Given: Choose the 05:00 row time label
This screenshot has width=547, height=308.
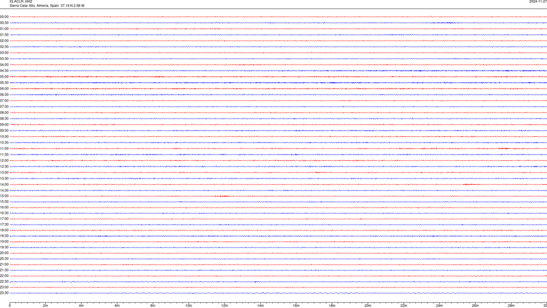Looking at the screenshot, I should coord(4,76).
